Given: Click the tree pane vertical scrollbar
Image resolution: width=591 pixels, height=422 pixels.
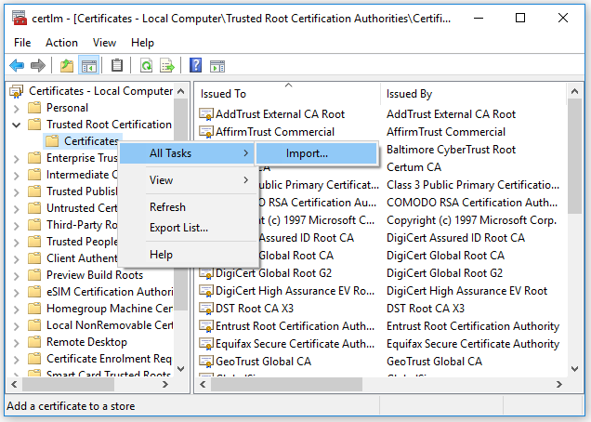Looking at the screenshot, I should coord(181,232).
